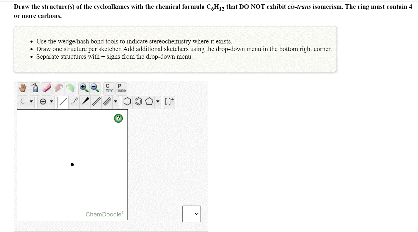
Task: Expand the ring templates dropdown arrow
Action: click(x=157, y=102)
